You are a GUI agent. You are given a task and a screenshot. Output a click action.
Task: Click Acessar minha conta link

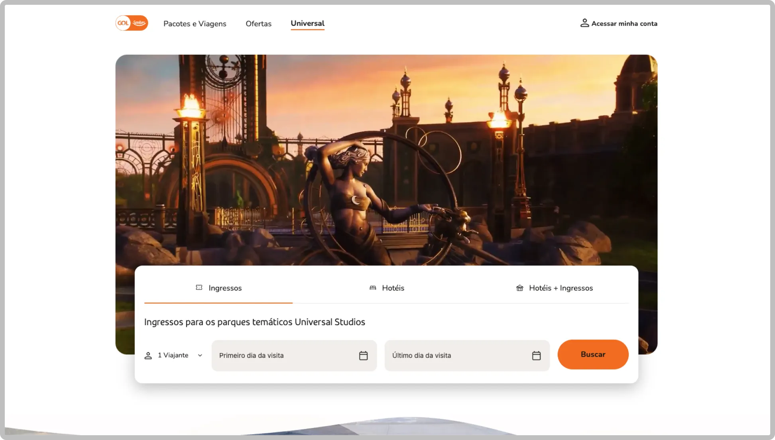tap(619, 24)
